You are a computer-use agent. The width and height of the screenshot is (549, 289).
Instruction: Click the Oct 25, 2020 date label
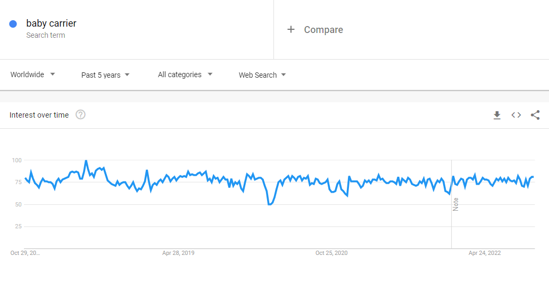coord(331,253)
